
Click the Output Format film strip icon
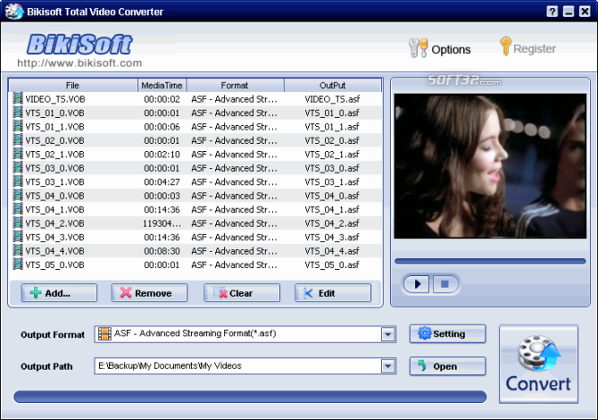(104, 334)
